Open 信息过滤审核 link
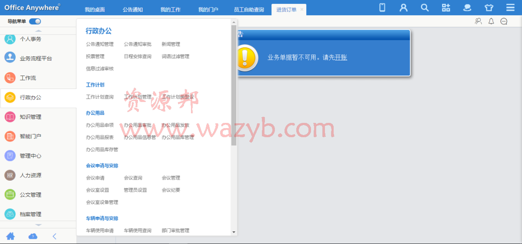This screenshot has height=244, width=522. (100, 69)
